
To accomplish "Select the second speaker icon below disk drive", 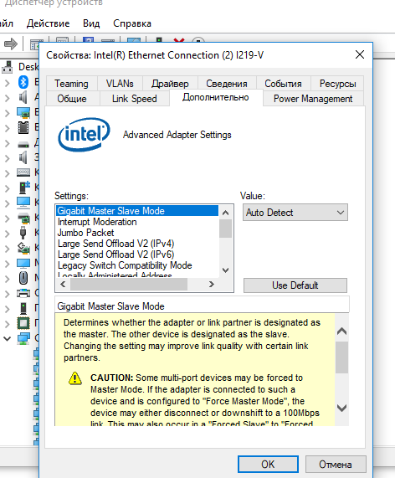I will [x=23, y=157].
